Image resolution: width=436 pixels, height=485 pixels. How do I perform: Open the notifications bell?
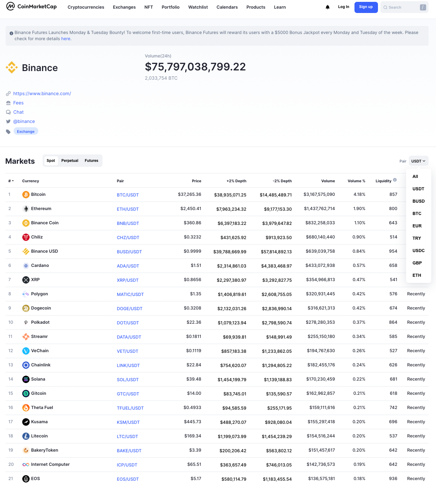click(328, 7)
